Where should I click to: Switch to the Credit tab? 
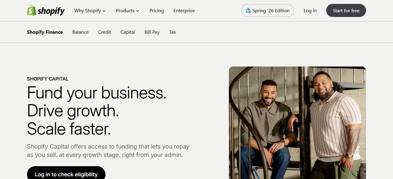click(x=105, y=32)
